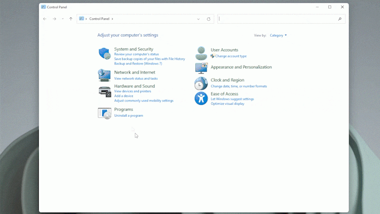Click the Programs category icon
The height and width of the screenshot is (214, 380).
[105, 113]
